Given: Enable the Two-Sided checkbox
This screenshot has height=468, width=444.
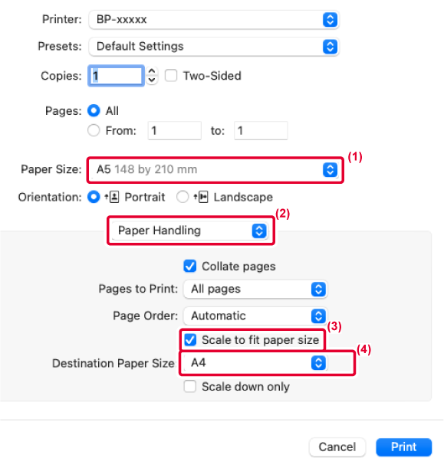Looking at the screenshot, I should (171, 76).
